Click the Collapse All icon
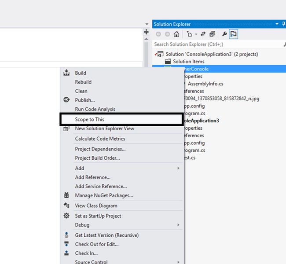Image resolution: width=286 pixels, height=264 pixels. click(x=213, y=34)
